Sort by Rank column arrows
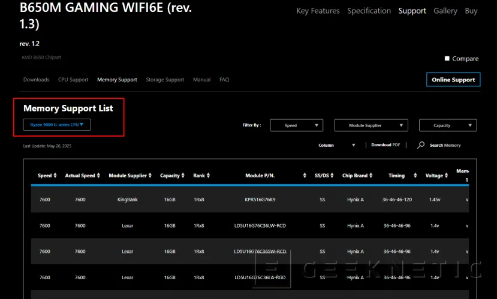The width and height of the screenshot is (497, 299). pyautogui.click(x=208, y=176)
